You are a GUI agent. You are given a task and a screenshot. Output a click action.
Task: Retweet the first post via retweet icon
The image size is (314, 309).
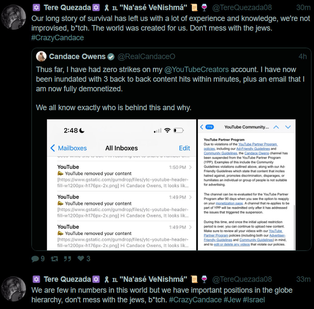pyautogui.click(x=54, y=259)
